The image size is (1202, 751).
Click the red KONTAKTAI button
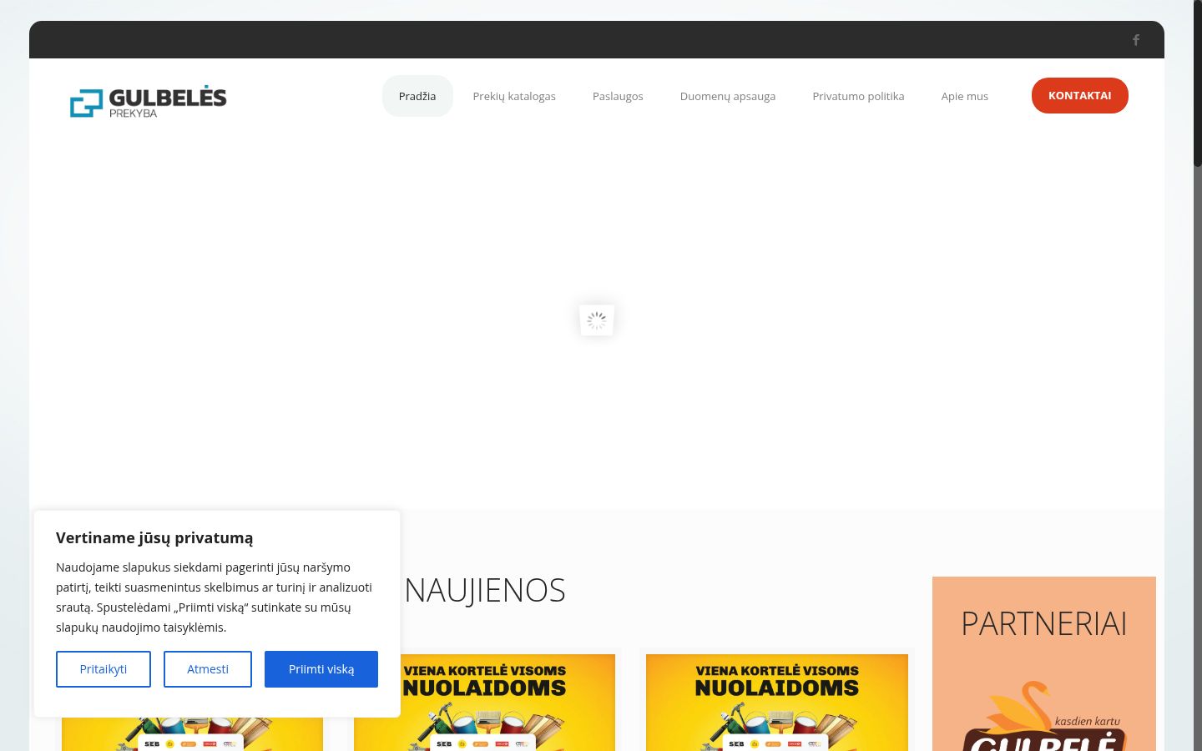click(1080, 95)
